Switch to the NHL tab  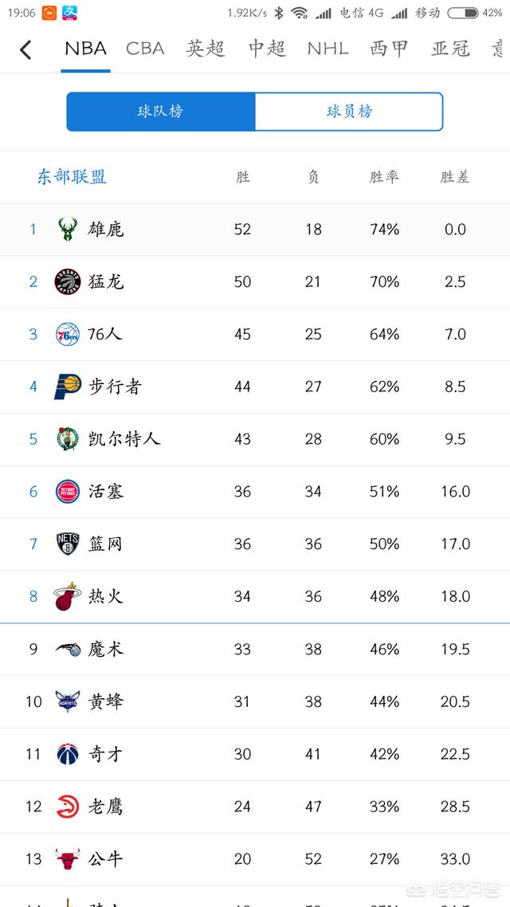point(328,49)
